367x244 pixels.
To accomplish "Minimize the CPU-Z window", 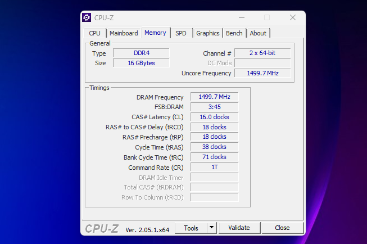I will click(x=242, y=17).
